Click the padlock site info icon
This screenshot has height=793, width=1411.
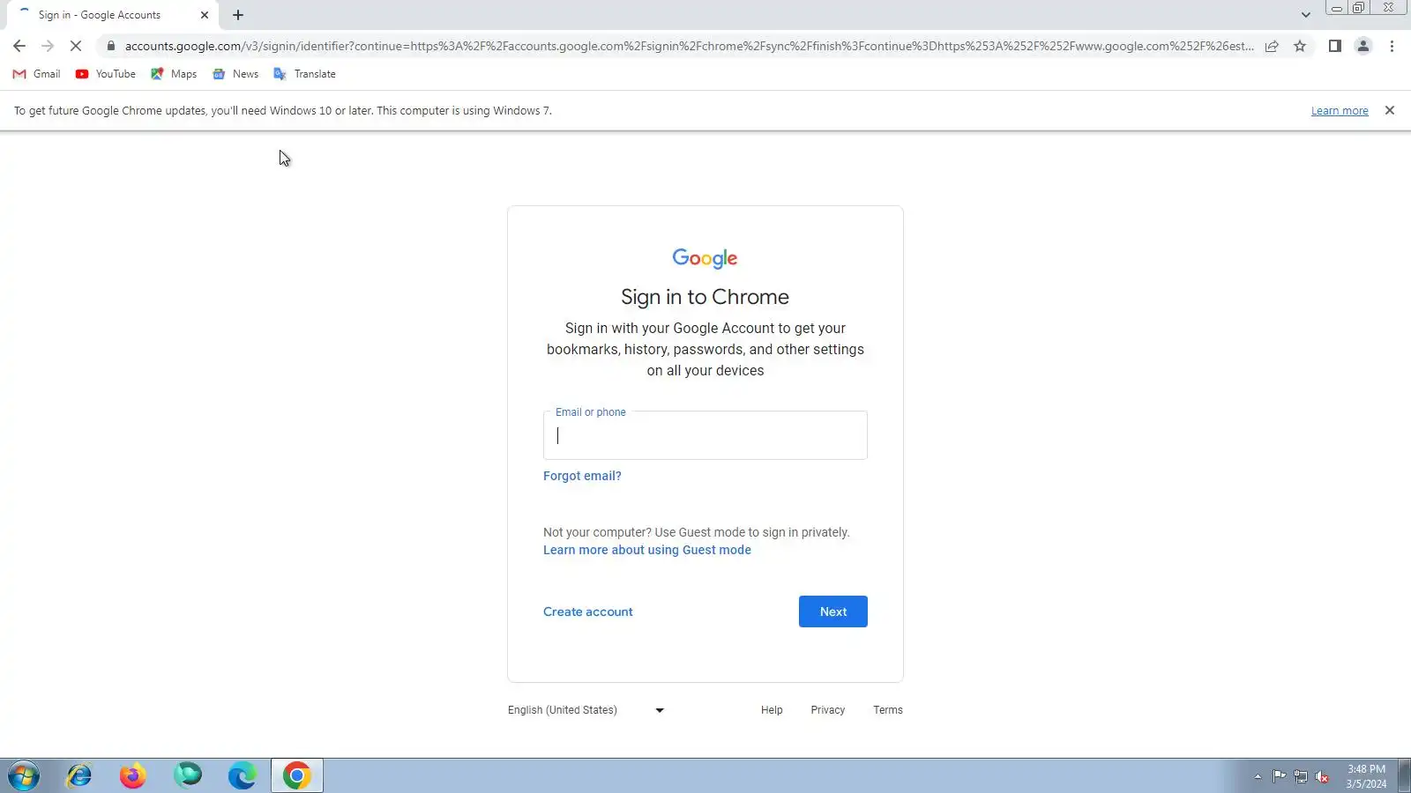tap(111, 46)
